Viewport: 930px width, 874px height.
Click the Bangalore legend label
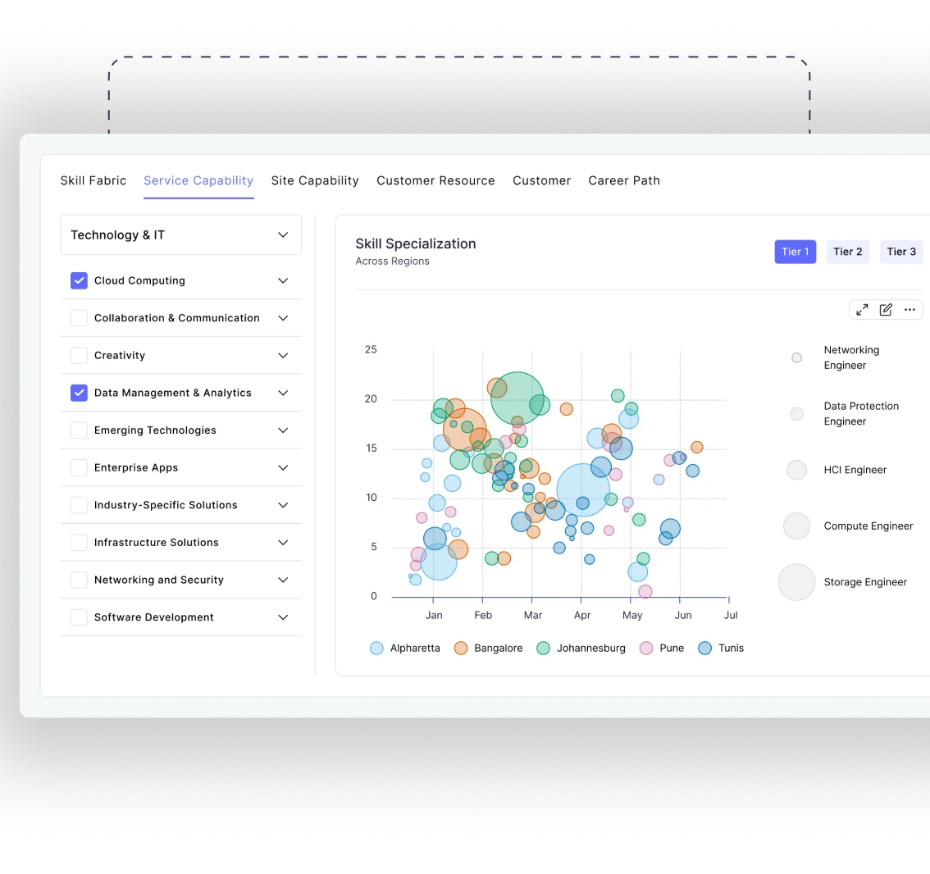[x=499, y=648]
